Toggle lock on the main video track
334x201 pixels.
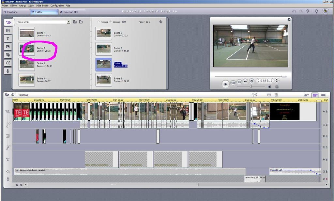(x=326, y=112)
